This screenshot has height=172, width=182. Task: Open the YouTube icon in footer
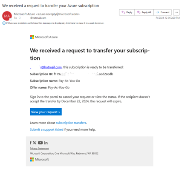coord(40,143)
